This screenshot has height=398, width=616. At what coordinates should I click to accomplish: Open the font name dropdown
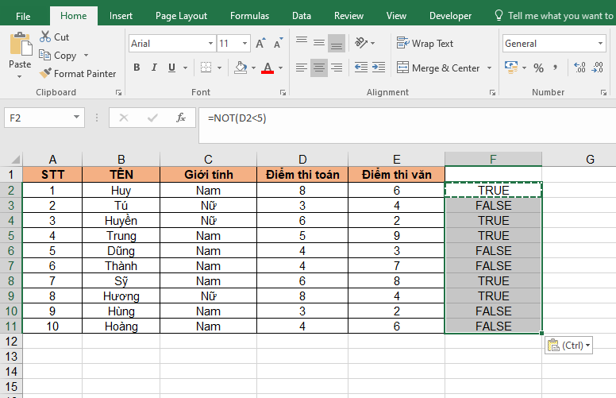point(210,44)
